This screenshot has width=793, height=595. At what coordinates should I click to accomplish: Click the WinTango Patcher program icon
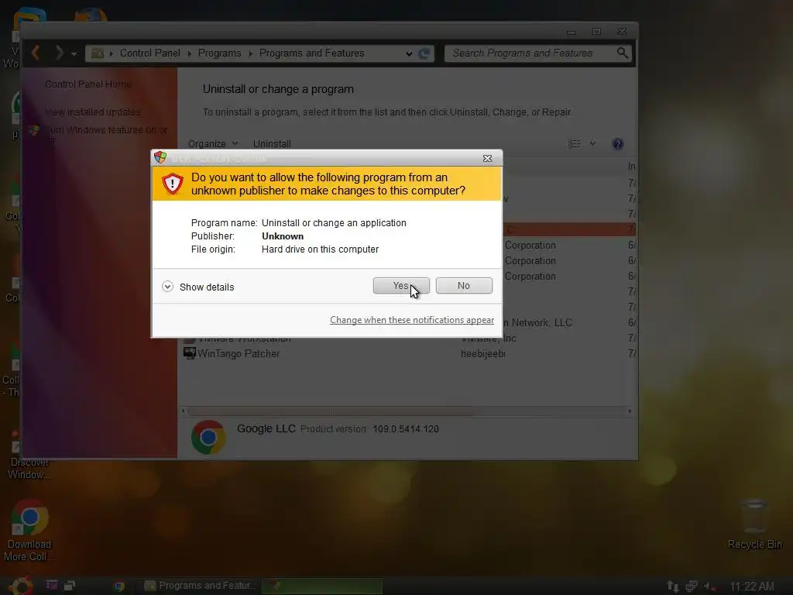pos(190,353)
